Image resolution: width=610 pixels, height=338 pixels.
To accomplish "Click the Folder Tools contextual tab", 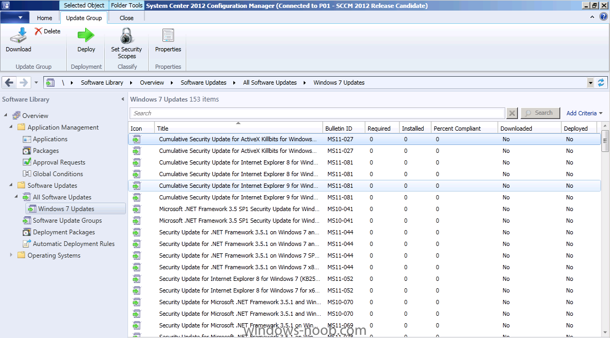I will (x=127, y=5).
